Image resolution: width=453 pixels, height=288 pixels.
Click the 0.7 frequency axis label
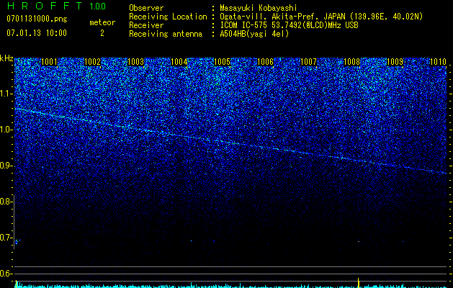pyautogui.click(x=6, y=238)
